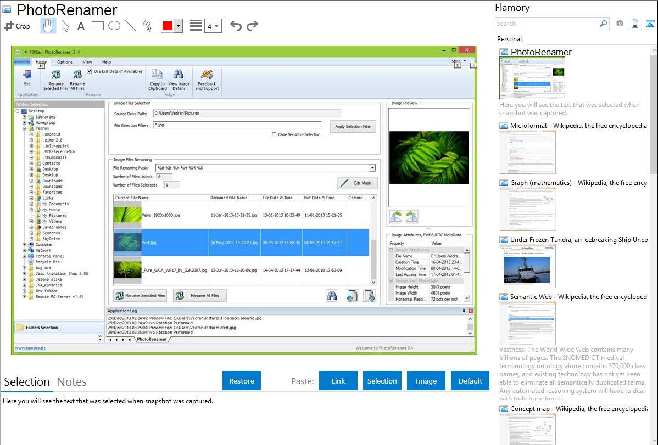Viewport: 658px width, 445px height.
Task: Choose the arrow pointer tool
Action: [65, 26]
